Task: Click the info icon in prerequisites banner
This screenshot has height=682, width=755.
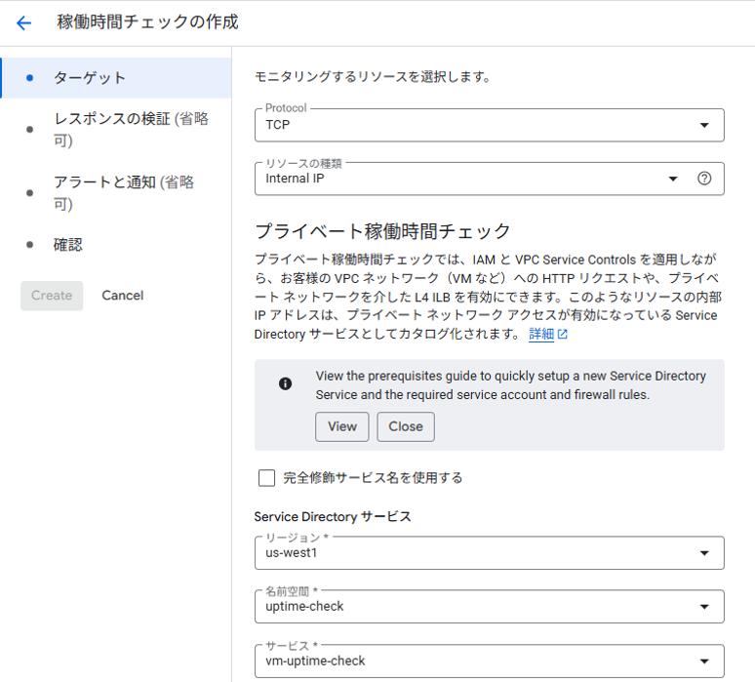Action: coord(285,383)
